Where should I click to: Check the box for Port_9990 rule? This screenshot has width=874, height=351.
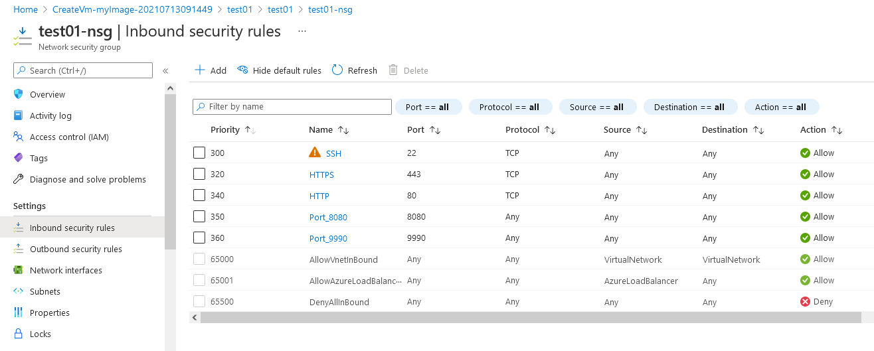point(199,238)
